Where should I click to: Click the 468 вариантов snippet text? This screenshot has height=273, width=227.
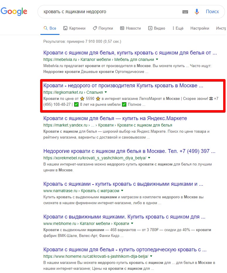[123, 230]
